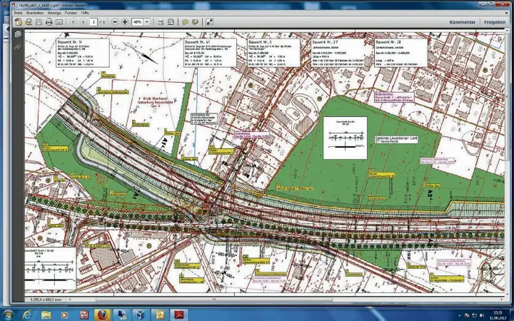Switch to full screen reading mode

(208, 22)
